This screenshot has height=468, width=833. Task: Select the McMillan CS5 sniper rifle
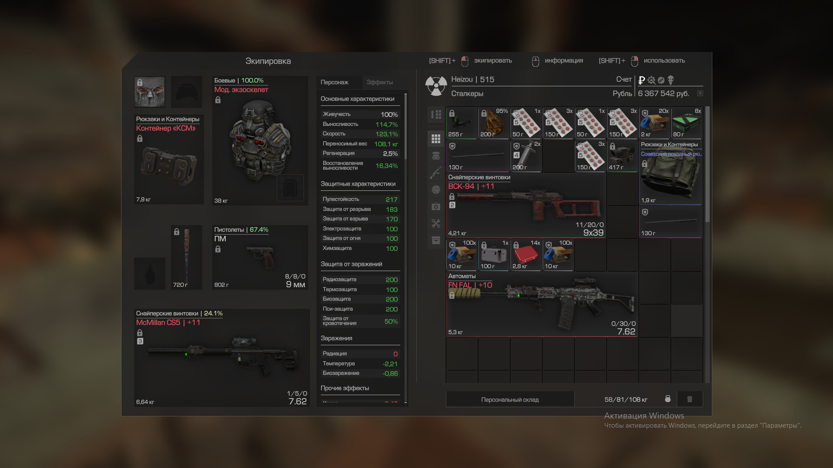click(222, 358)
